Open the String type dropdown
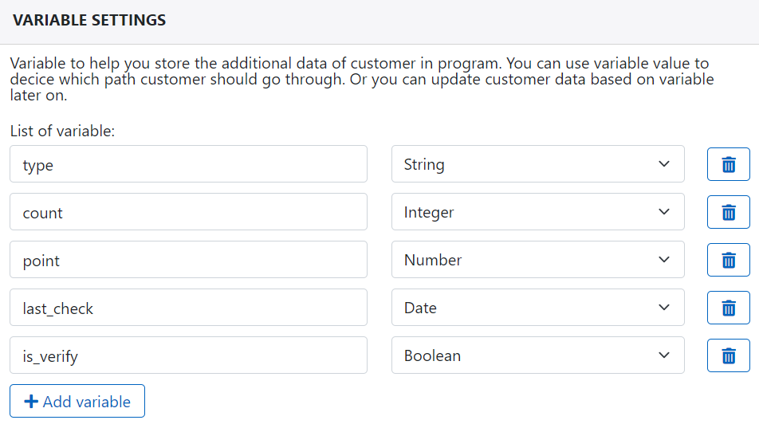 (537, 164)
